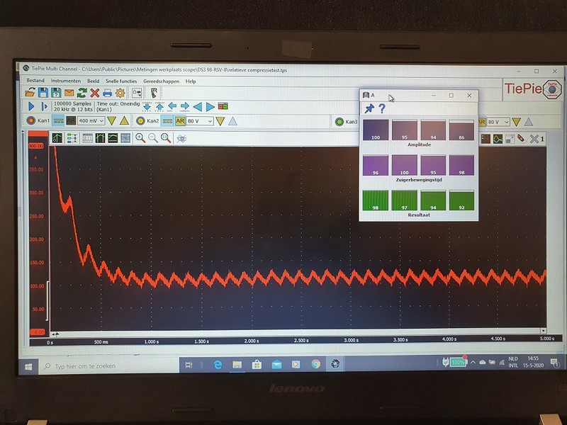567x425 pixels.
Task: Open the Bestand menu
Action: pos(35,80)
